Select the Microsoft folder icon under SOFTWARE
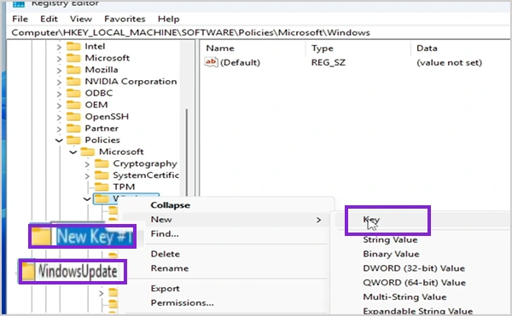The width and height of the screenshot is (512, 316). click(x=73, y=58)
